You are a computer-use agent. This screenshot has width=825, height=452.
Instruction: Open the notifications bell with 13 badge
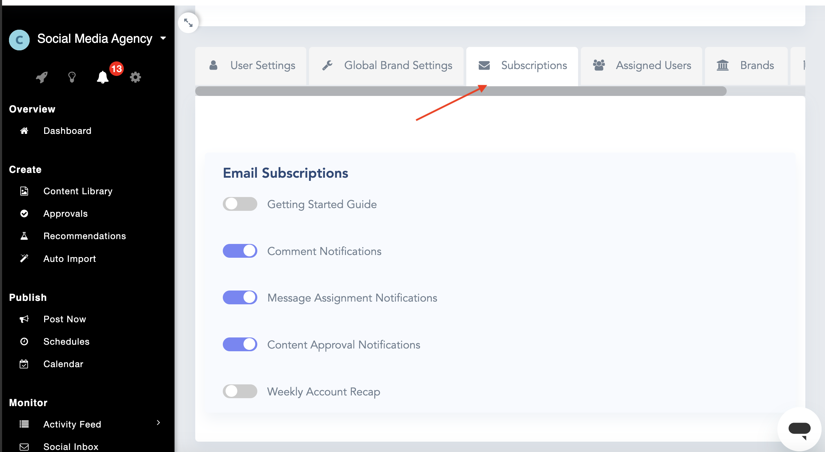tap(103, 77)
